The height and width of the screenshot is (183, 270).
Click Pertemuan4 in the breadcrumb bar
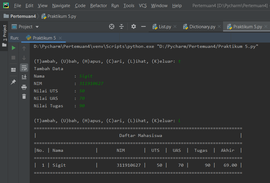tap(23, 16)
